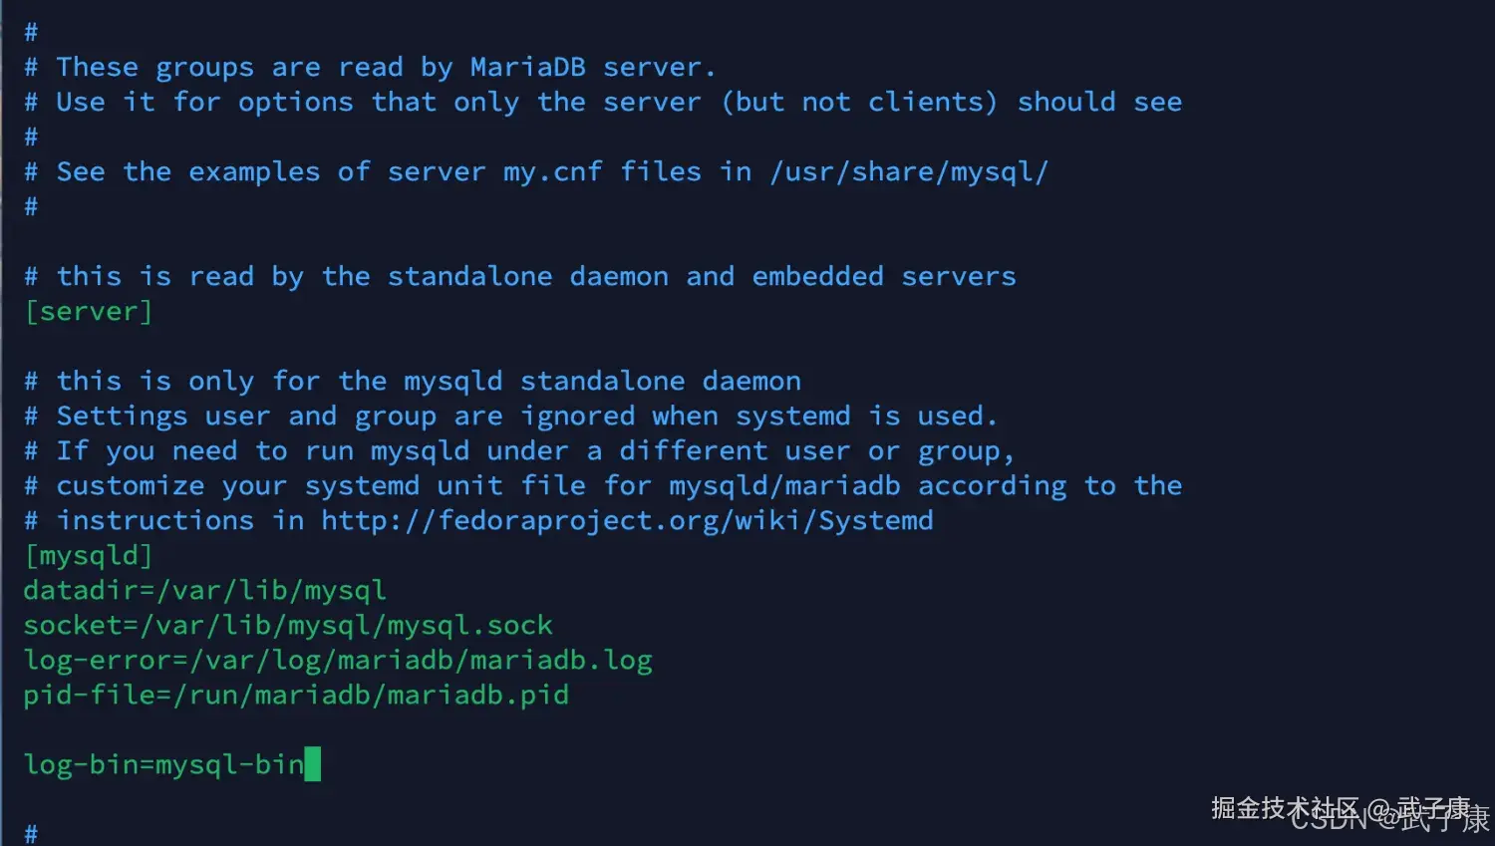
Task: Click the pid-file=/run/mariadb/mariadb.pid line
Action: (x=296, y=695)
